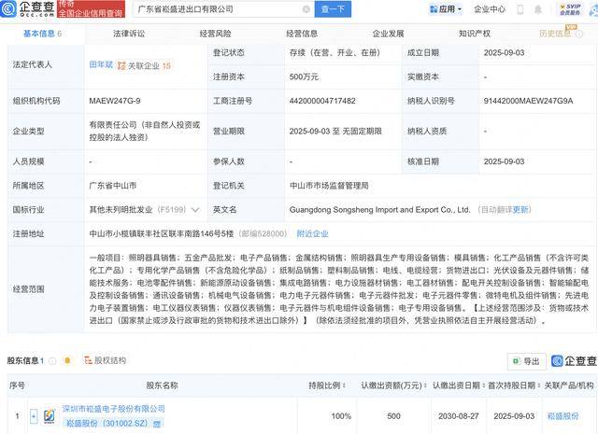Clear the search box with the X icon

[x=306, y=9]
